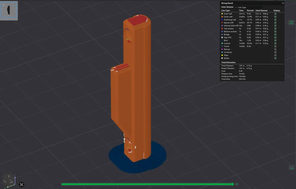Collapse the Slicing Result panel

click(283, 3)
